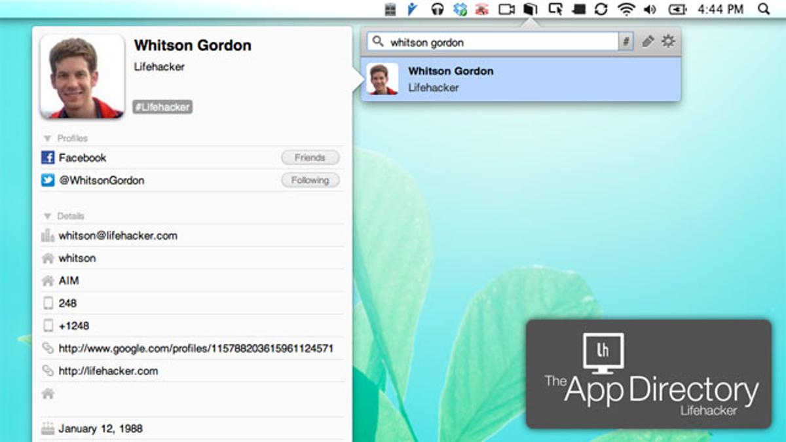Click the volume speaker menu bar icon

(x=649, y=9)
